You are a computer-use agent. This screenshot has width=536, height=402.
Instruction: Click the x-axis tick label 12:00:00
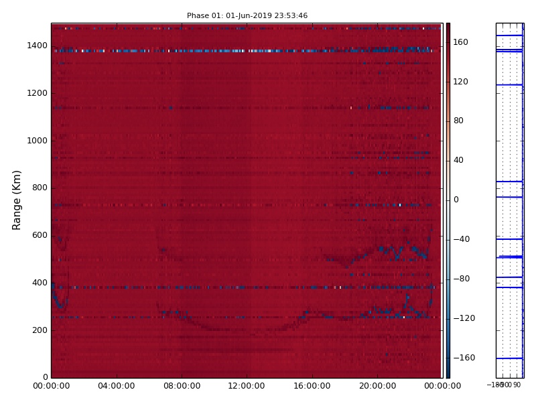(x=247, y=386)
